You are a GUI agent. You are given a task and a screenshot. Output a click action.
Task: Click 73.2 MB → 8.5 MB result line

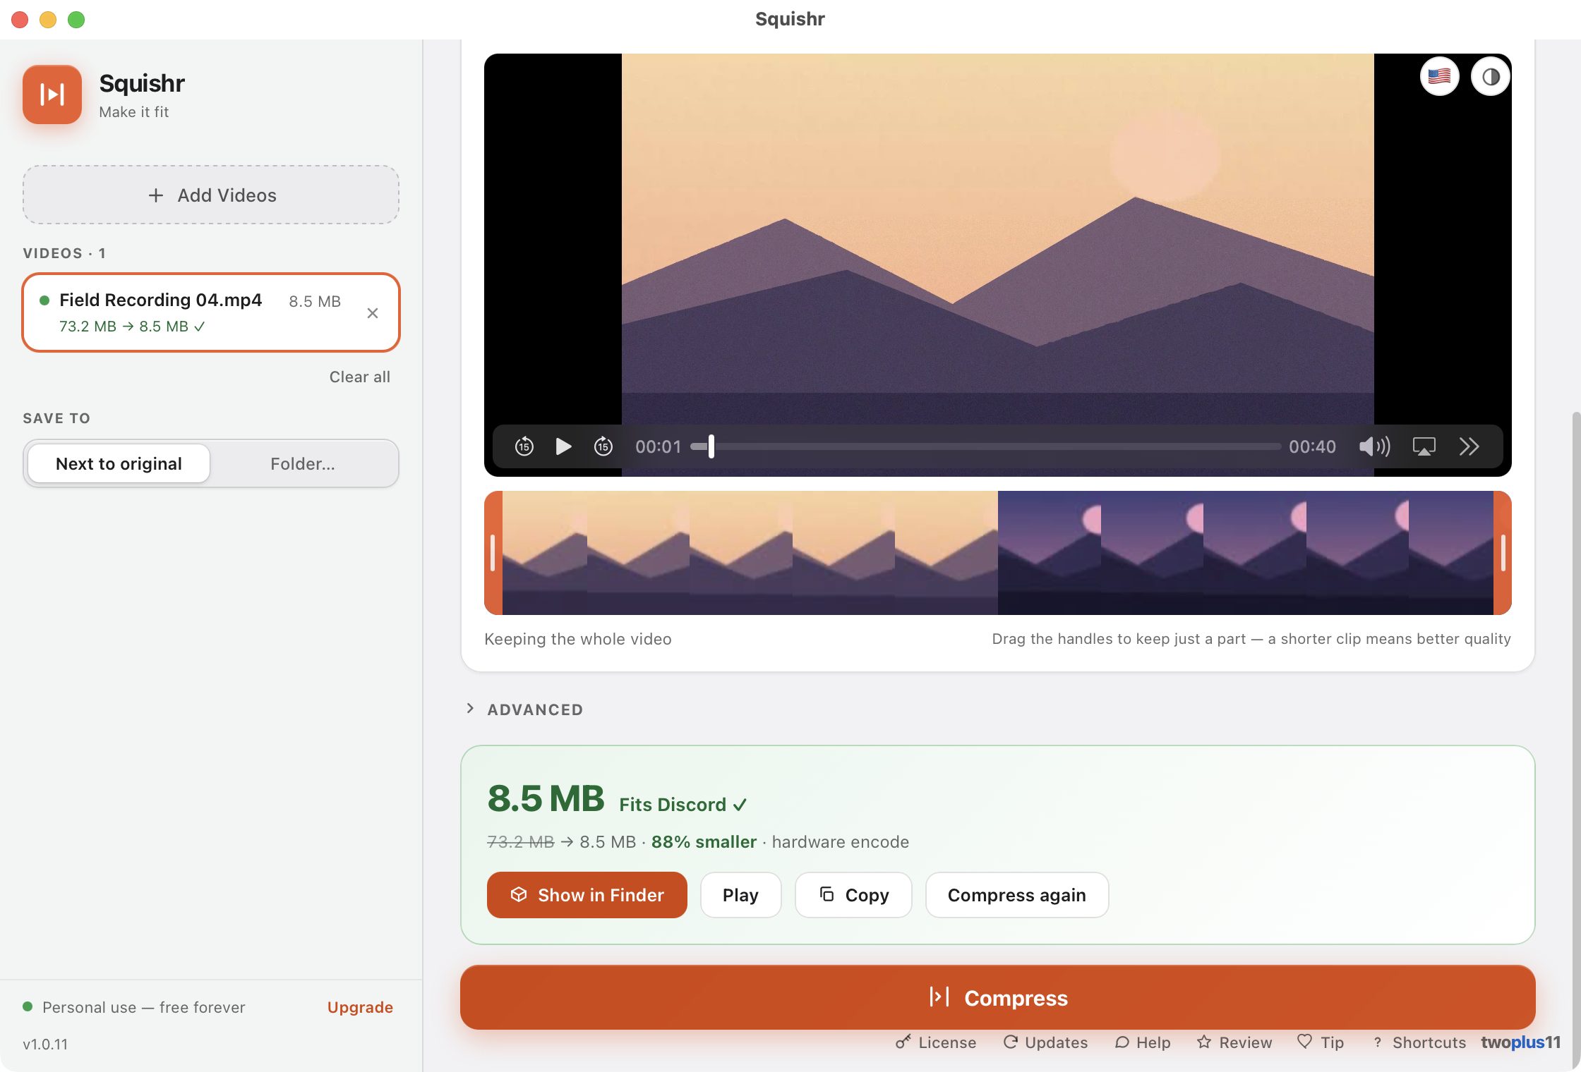[x=132, y=327]
